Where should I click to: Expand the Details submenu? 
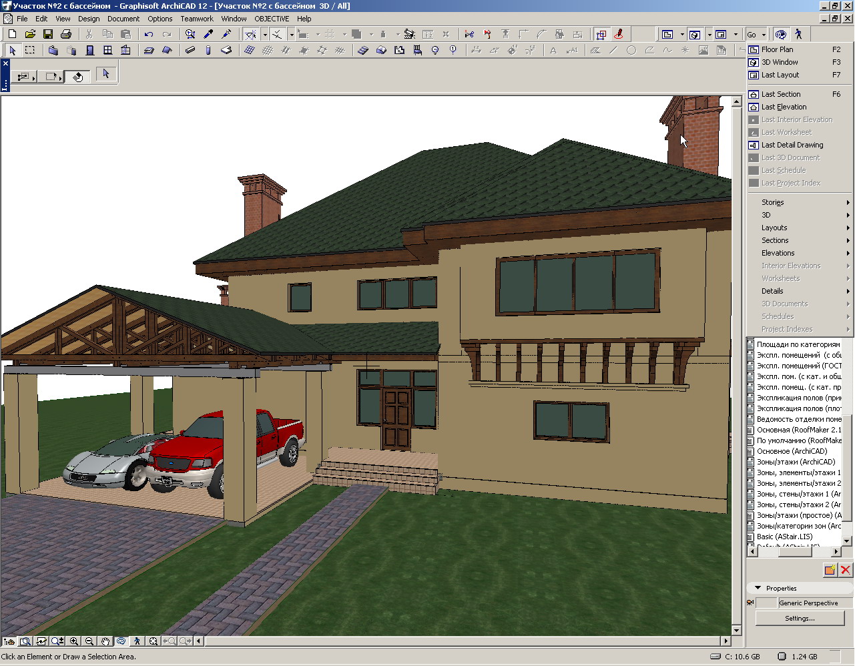tap(800, 291)
